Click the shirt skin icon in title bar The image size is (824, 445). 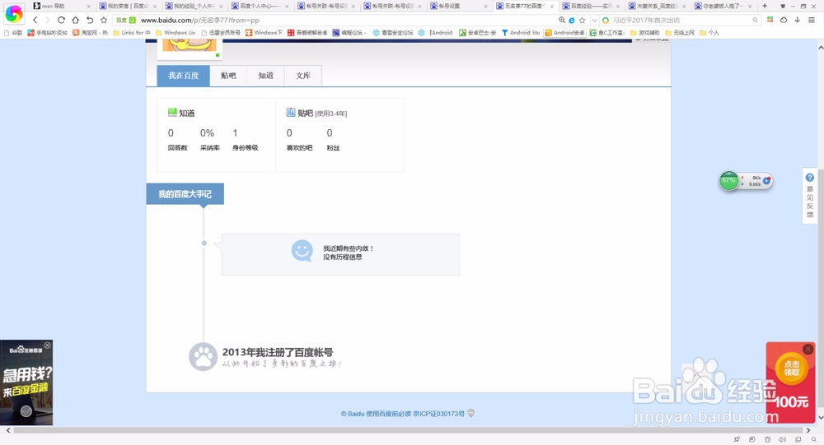coord(783,6)
